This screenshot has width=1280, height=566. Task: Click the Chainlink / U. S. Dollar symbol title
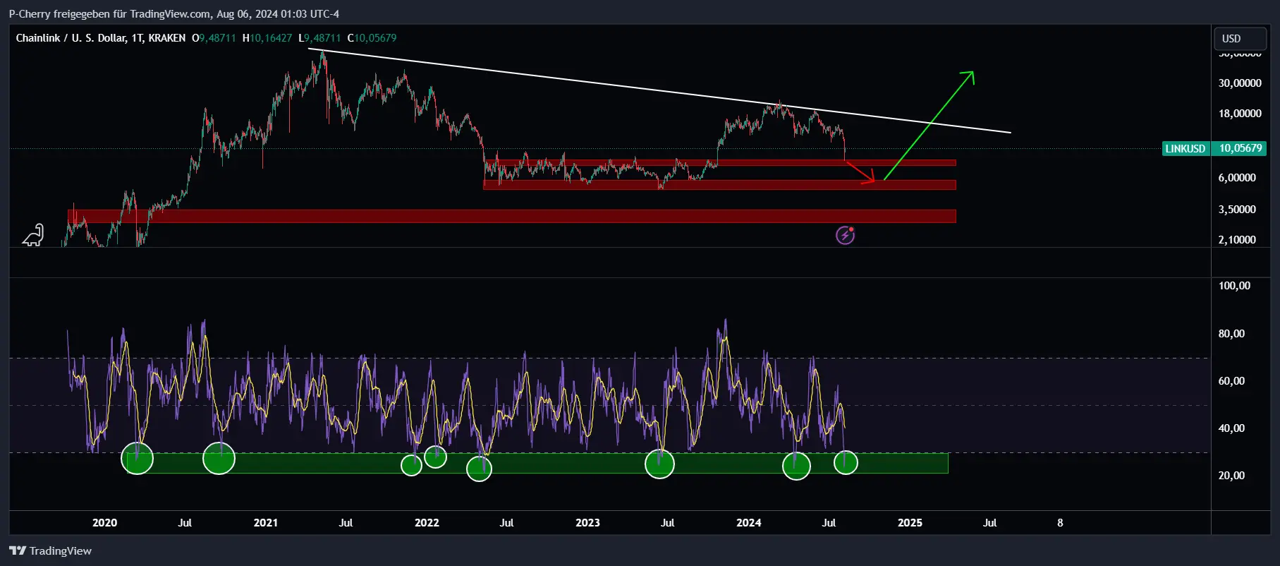click(x=100, y=38)
